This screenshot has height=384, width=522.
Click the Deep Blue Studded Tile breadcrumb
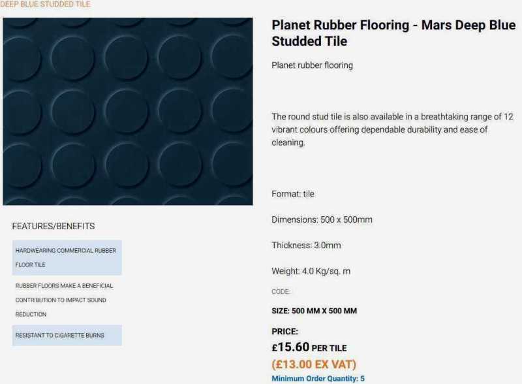click(x=46, y=4)
